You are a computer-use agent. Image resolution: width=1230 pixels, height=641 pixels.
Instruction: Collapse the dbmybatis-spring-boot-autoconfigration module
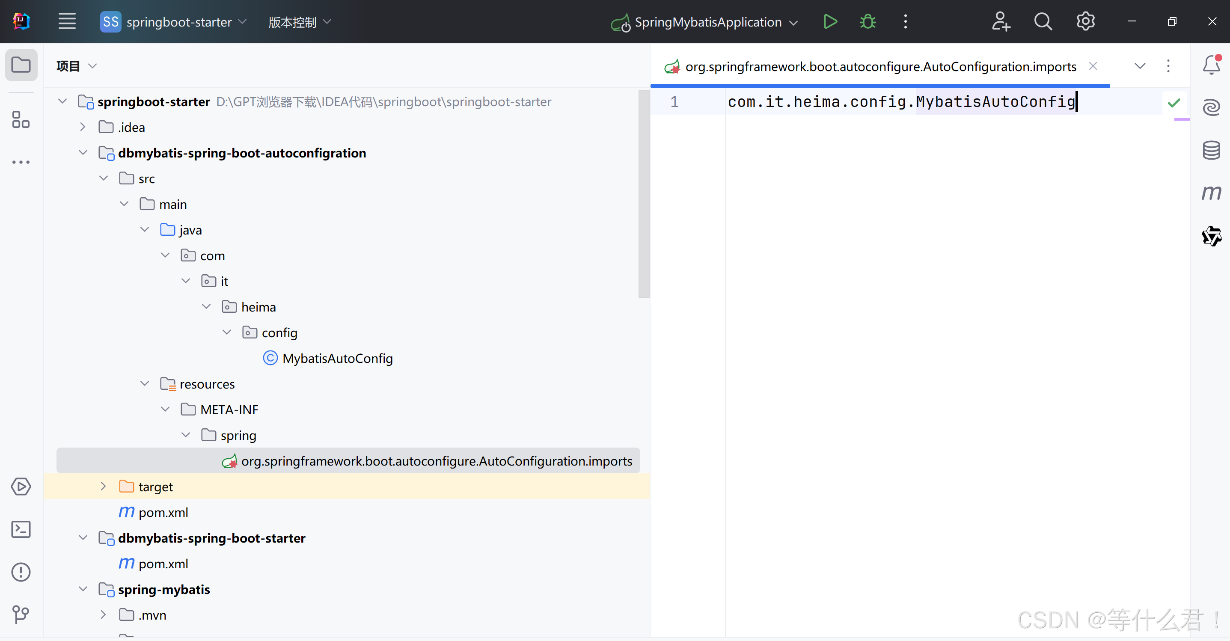click(83, 153)
